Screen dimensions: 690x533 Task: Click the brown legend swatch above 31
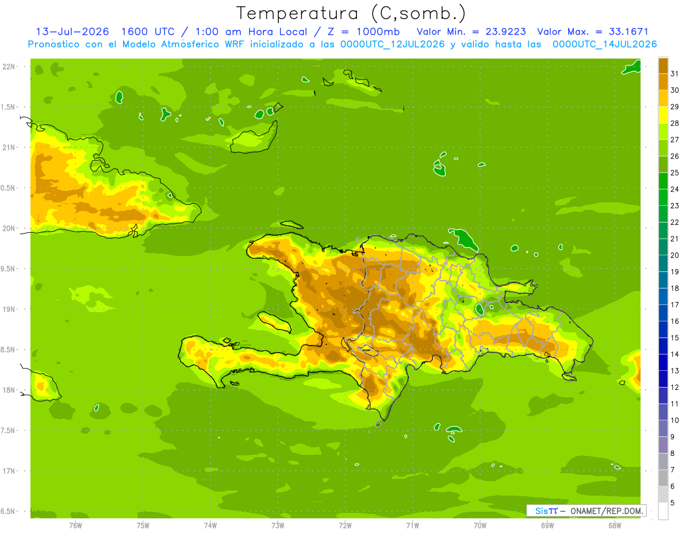point(663,66)
